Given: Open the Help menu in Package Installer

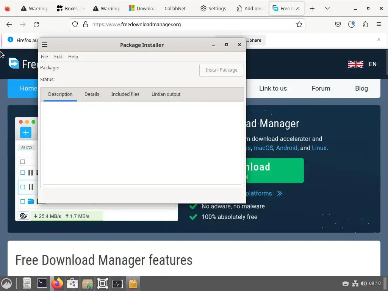Looking at the screenshot, I should click(x=73, y=57).
